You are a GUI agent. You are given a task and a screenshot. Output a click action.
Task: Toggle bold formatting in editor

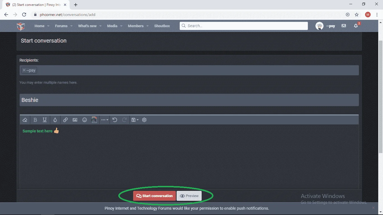click(x=35, y=120)
